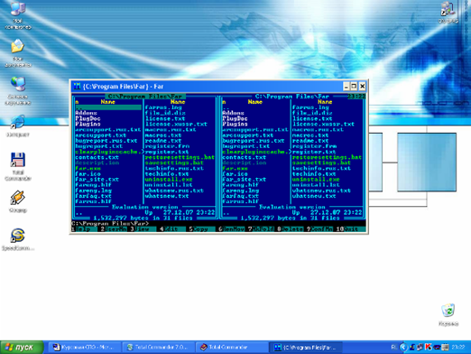
Task: Open the My Documents desktop icon
Action: point(18,52)
